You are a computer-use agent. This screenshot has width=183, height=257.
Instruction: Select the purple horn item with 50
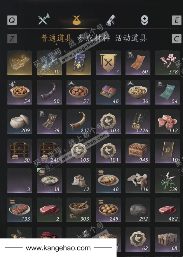(49, 92)
